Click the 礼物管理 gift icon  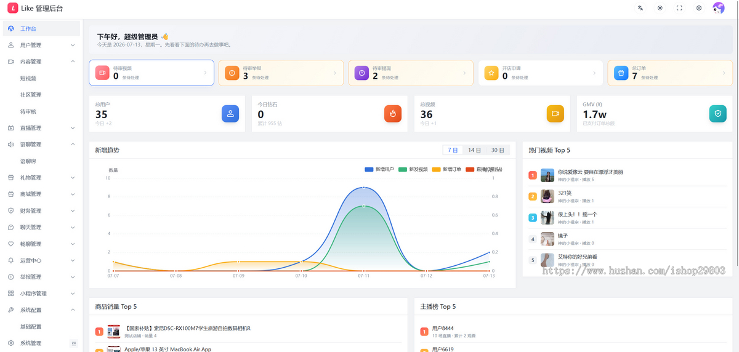[11, 178]
